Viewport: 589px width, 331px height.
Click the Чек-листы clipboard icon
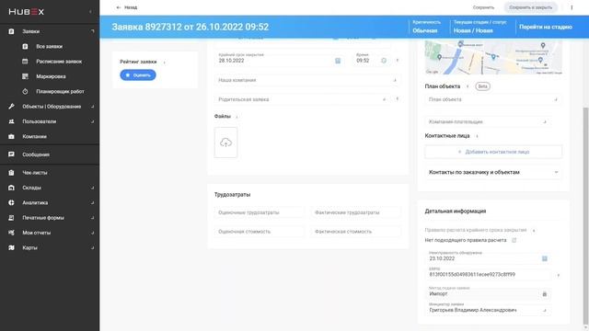point(11,173)
